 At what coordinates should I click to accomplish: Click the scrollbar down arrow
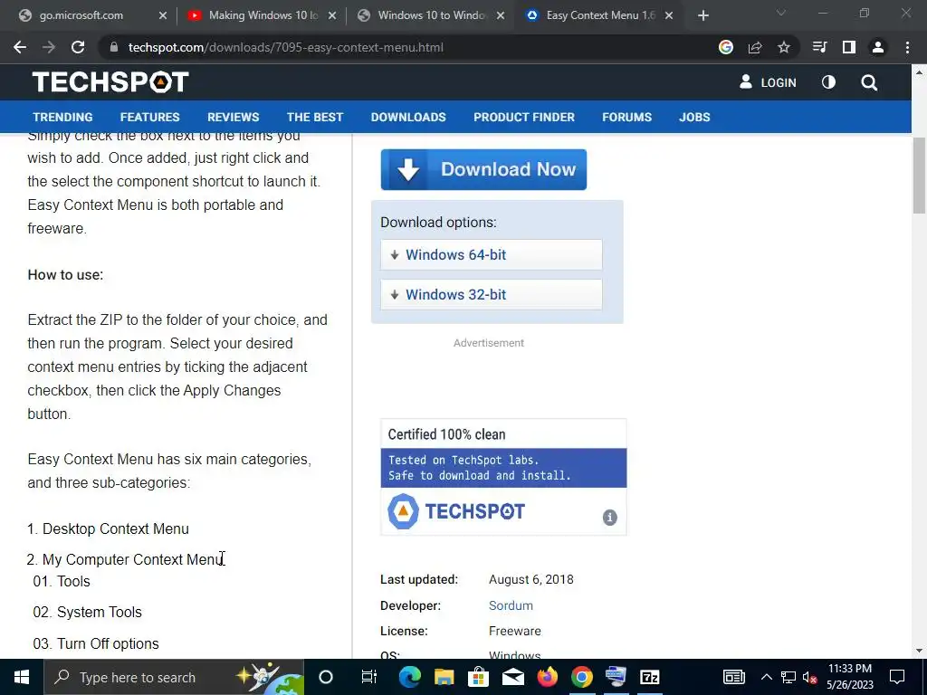[x=919, y=651]
